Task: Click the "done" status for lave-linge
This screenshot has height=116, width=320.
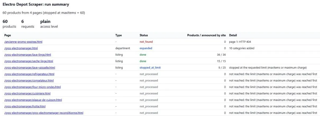Action: pyautogui.click(x=143, y=55)
